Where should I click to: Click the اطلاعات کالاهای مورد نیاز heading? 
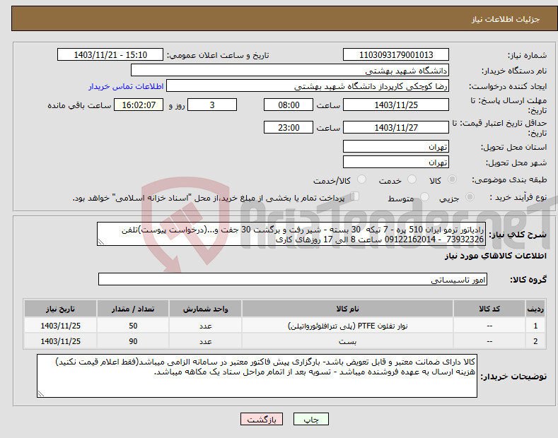495,256
